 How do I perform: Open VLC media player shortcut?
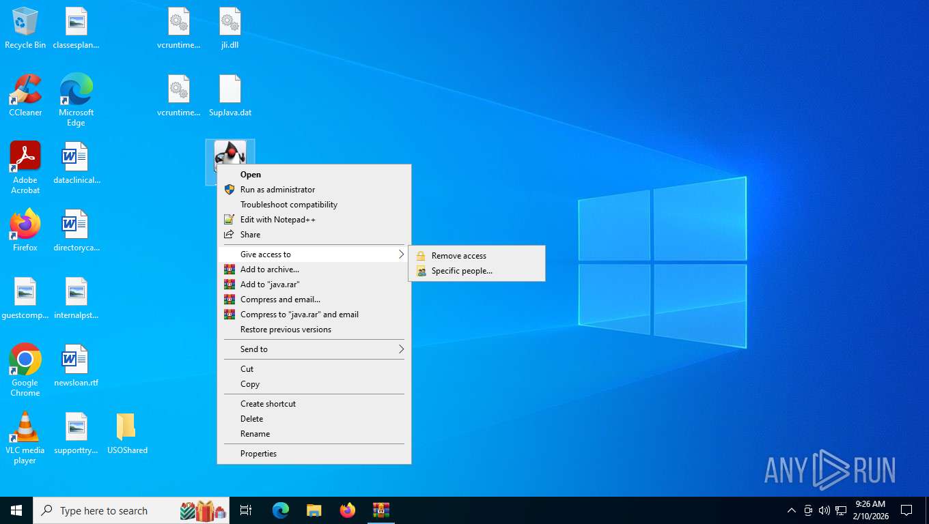[25, 438]
